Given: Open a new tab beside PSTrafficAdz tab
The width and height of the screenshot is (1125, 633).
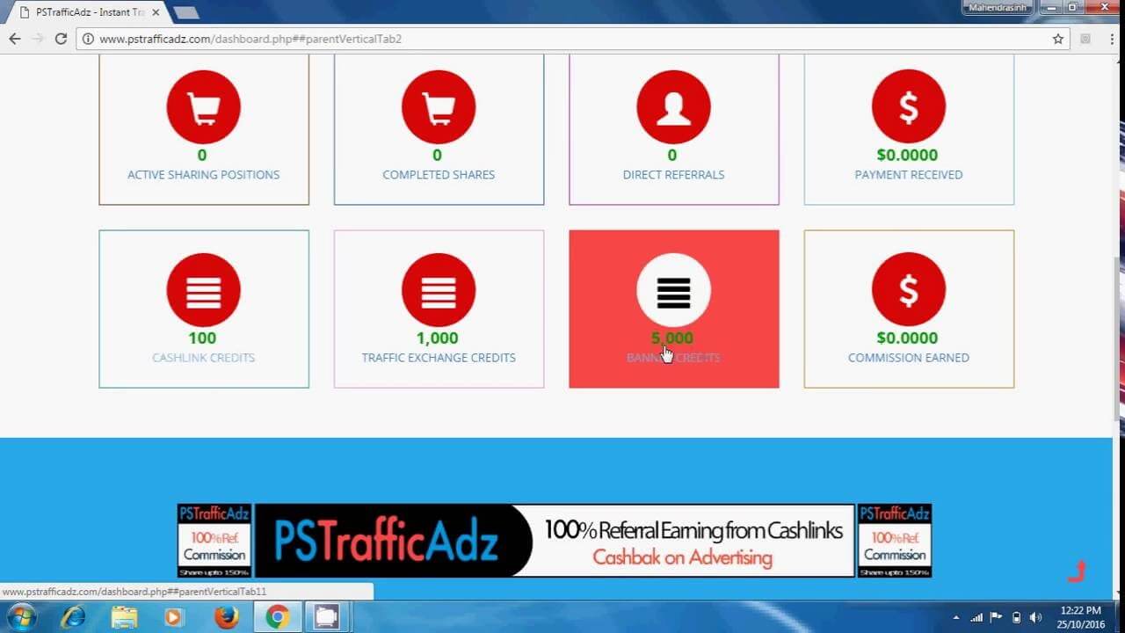Looking at the screenshot, I should point(185,12).
